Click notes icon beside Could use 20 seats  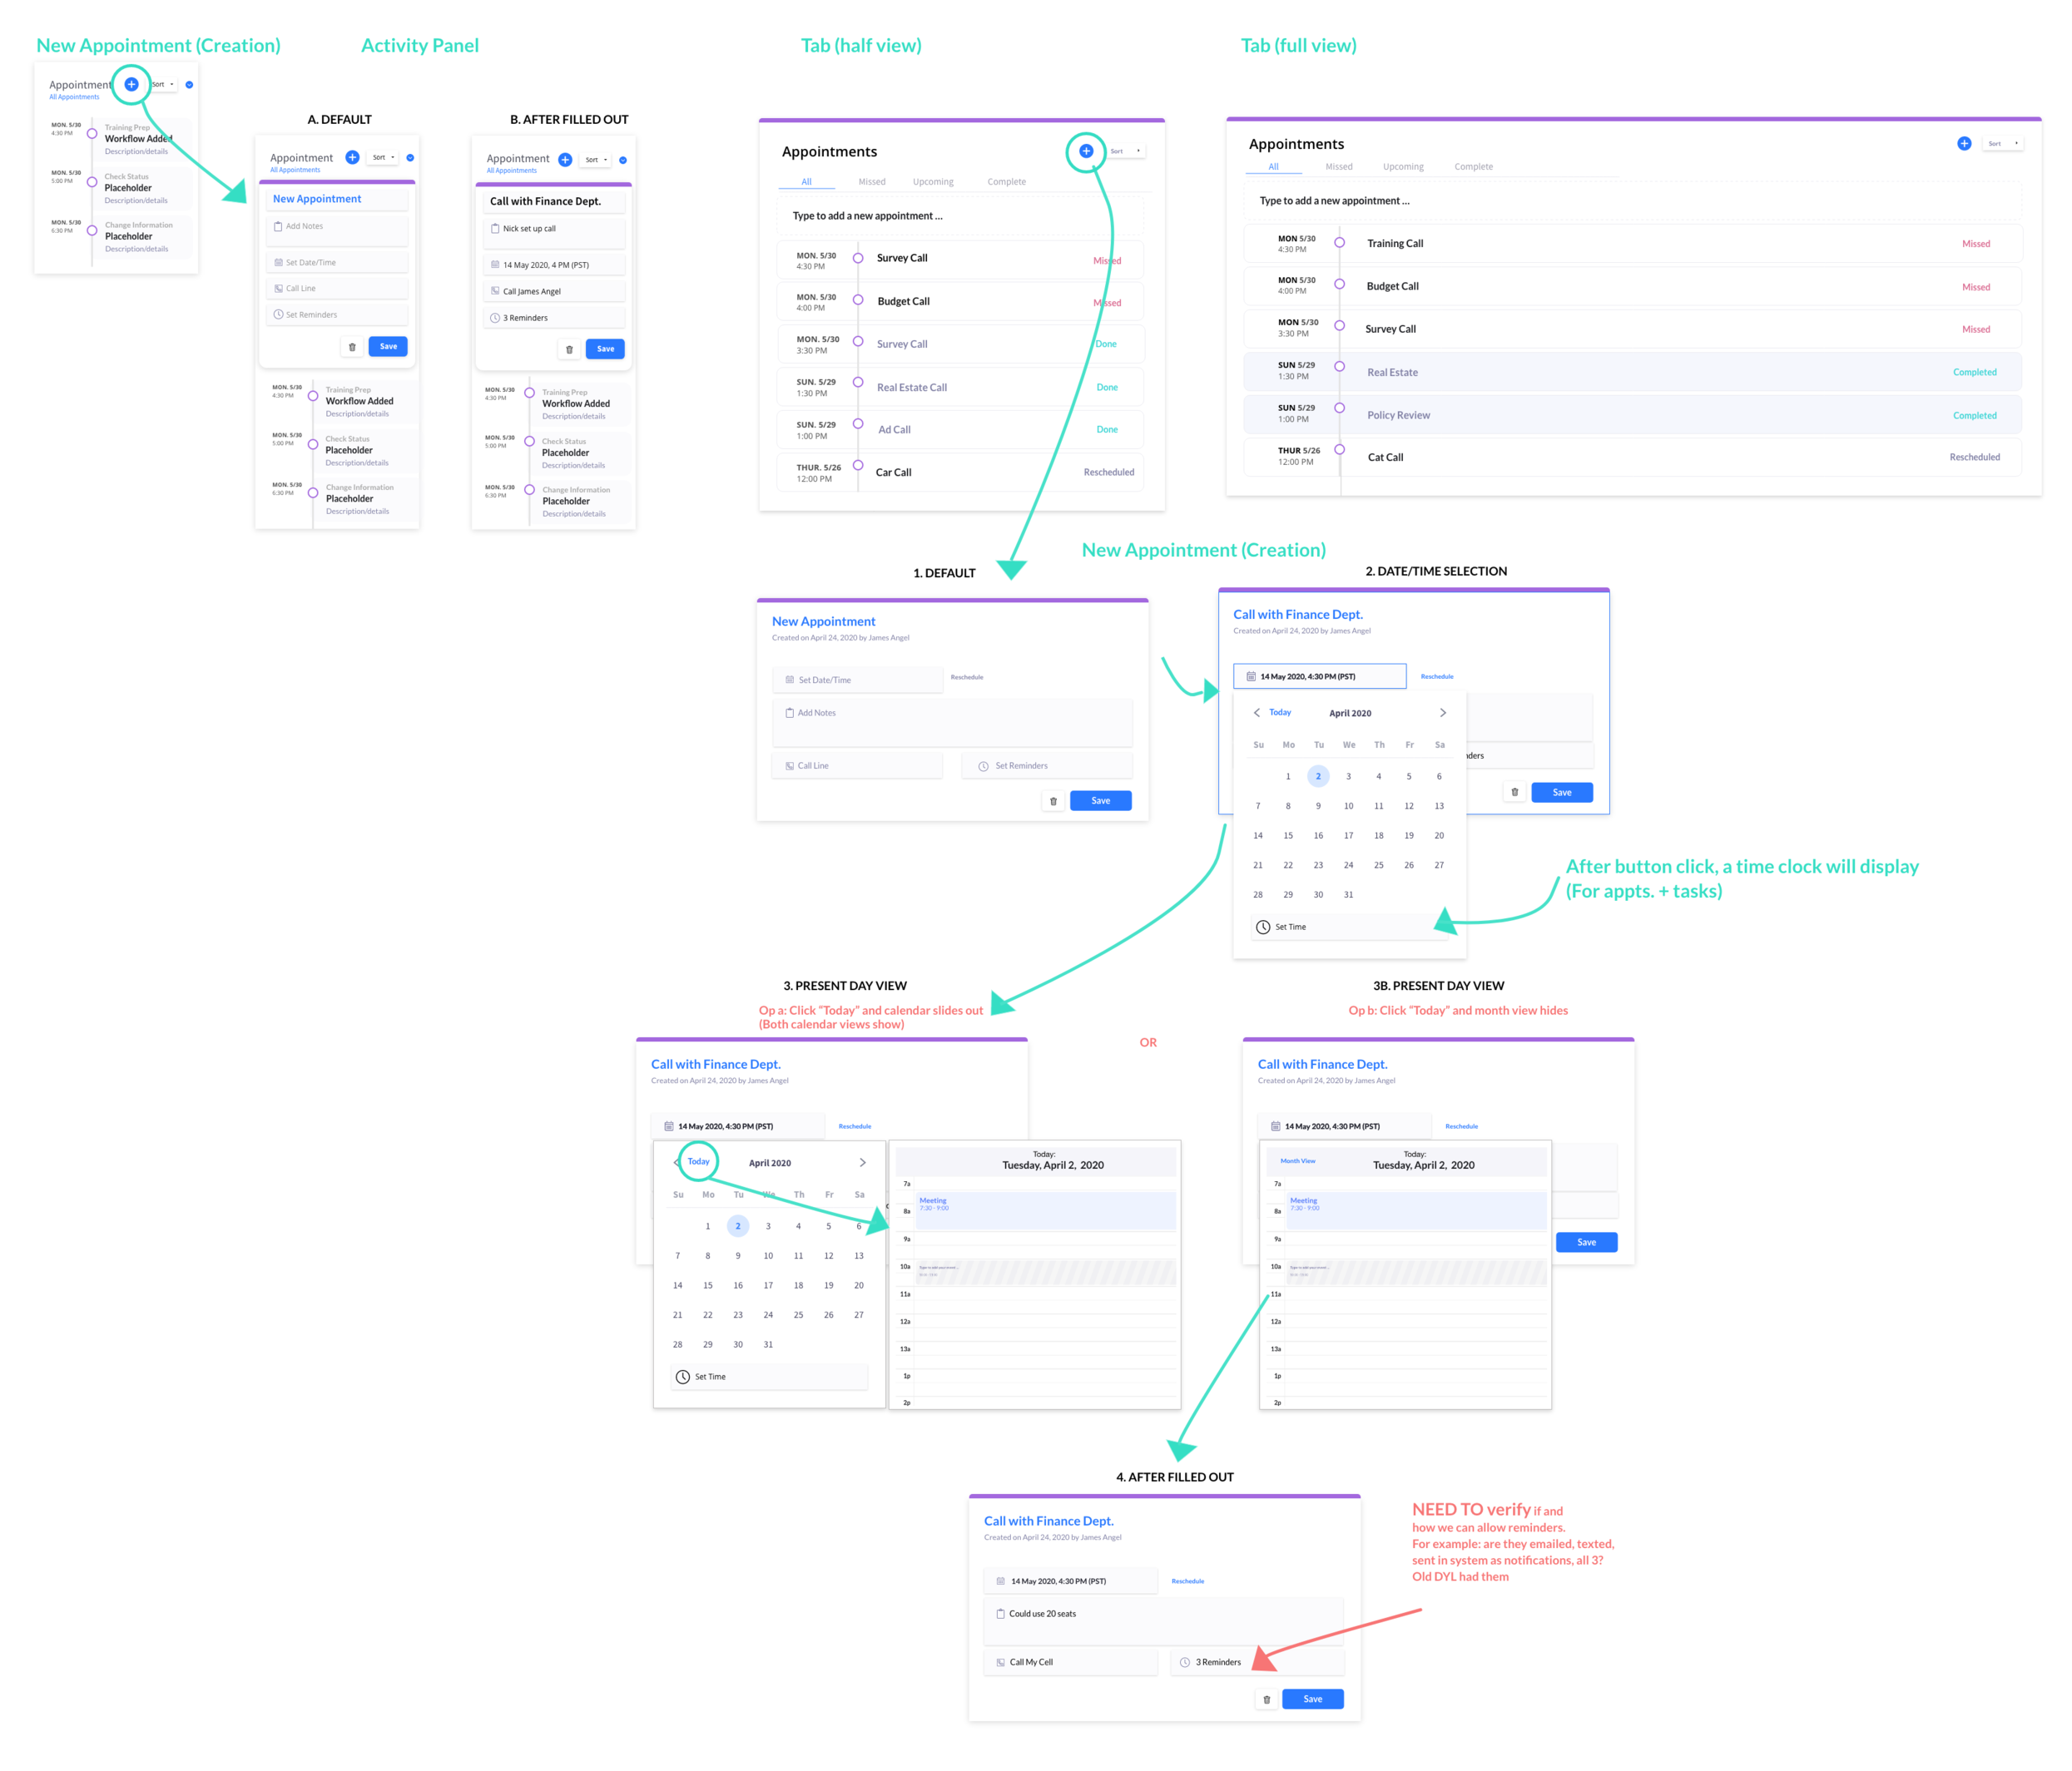click(1000, 1613)
